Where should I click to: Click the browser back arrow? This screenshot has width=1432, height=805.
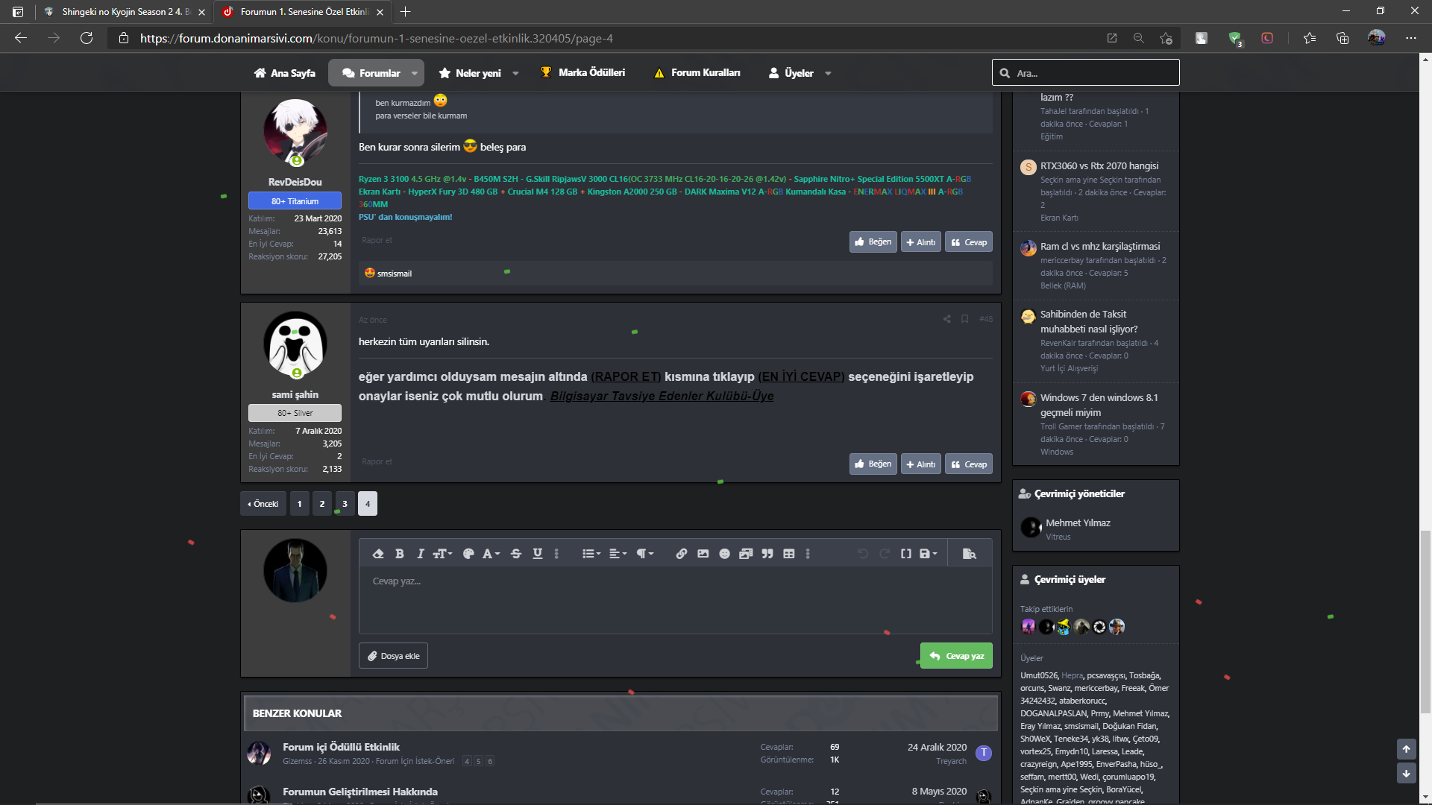click(x=21, y=38)
